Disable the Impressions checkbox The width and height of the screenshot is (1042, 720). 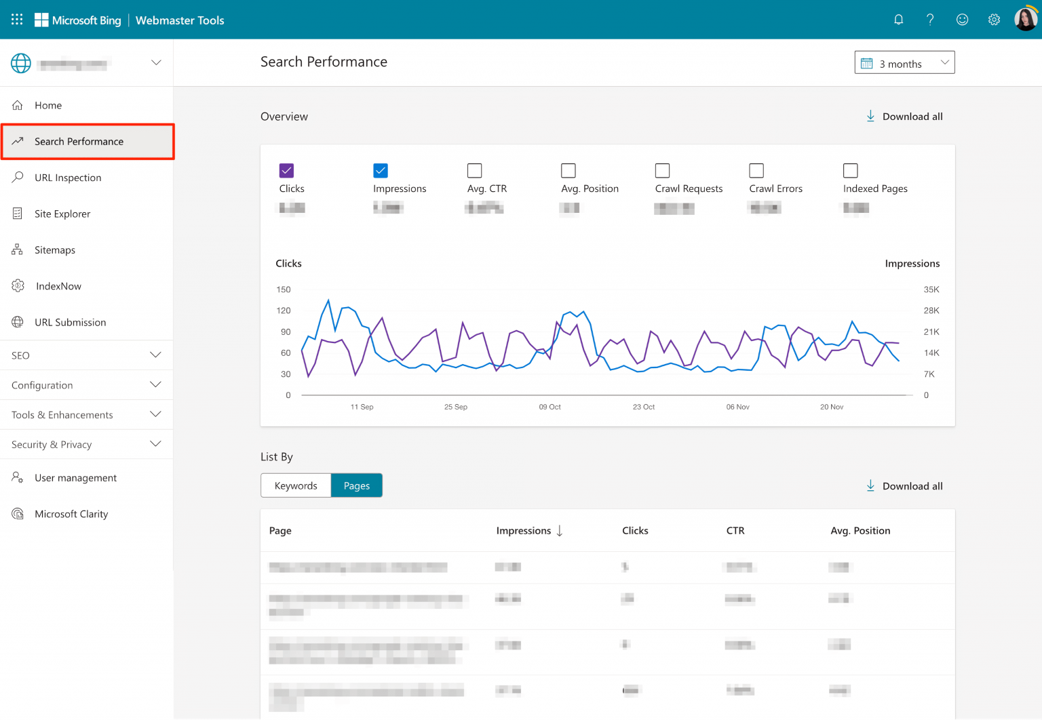click(381, 170)
